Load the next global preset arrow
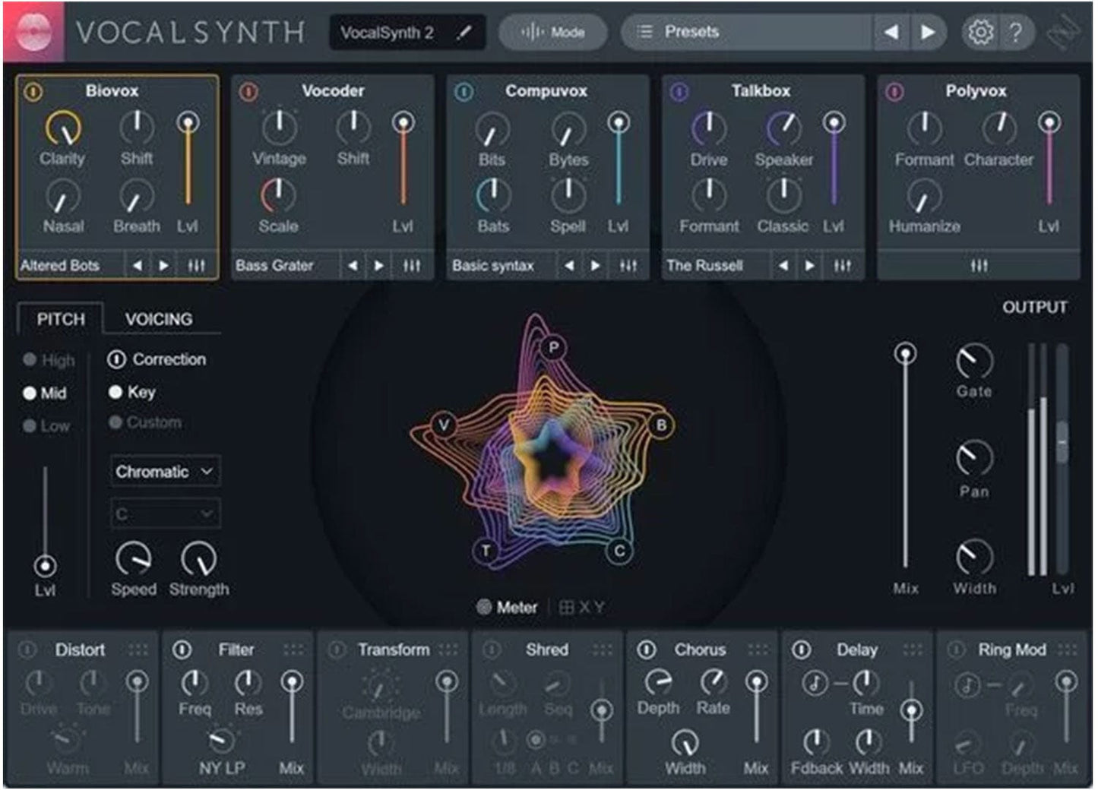This screenshot has width=1098, height=790. [928, 32]
